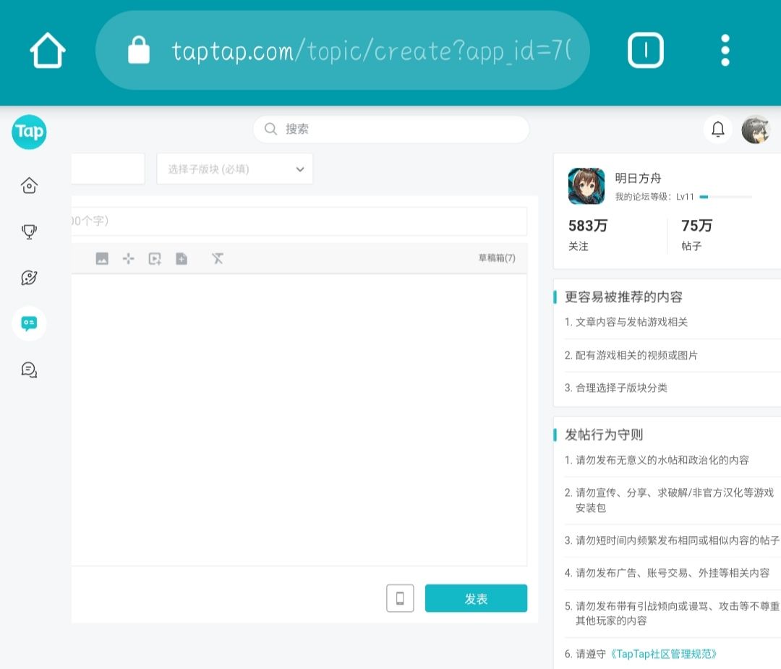781x669 pixels.
Task: Open the browser three-dot menu
Action: pyautogui.click(x=725, y=49)
